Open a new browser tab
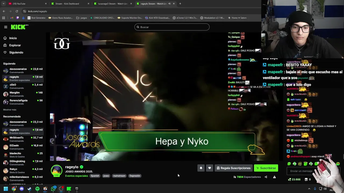Viewport: 344px width, 193px height. click(x=180, y=3)
